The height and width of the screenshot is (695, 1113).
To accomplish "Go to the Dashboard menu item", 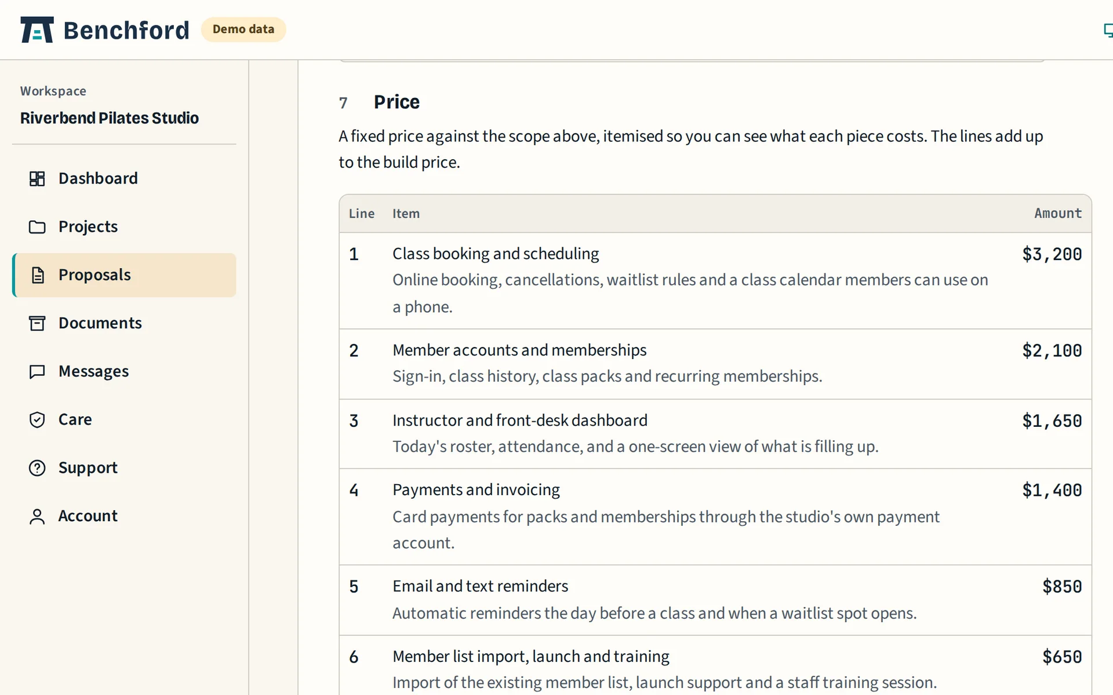I will pyautogui.click(x=124, y=178).
